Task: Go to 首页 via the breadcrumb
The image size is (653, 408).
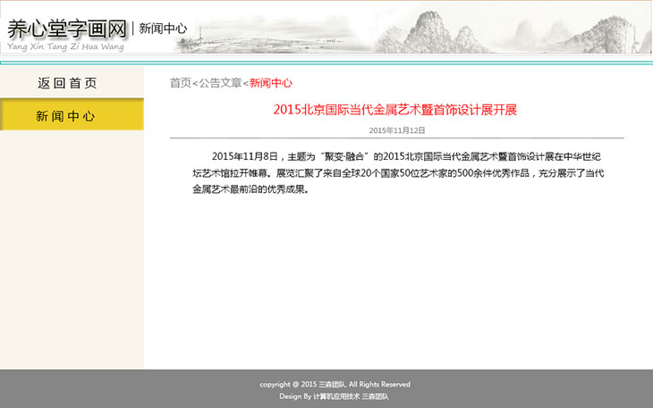Action: pos(181,83)
